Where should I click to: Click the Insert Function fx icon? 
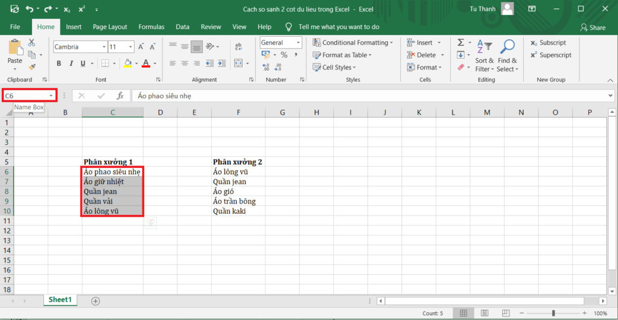(119, 95)
